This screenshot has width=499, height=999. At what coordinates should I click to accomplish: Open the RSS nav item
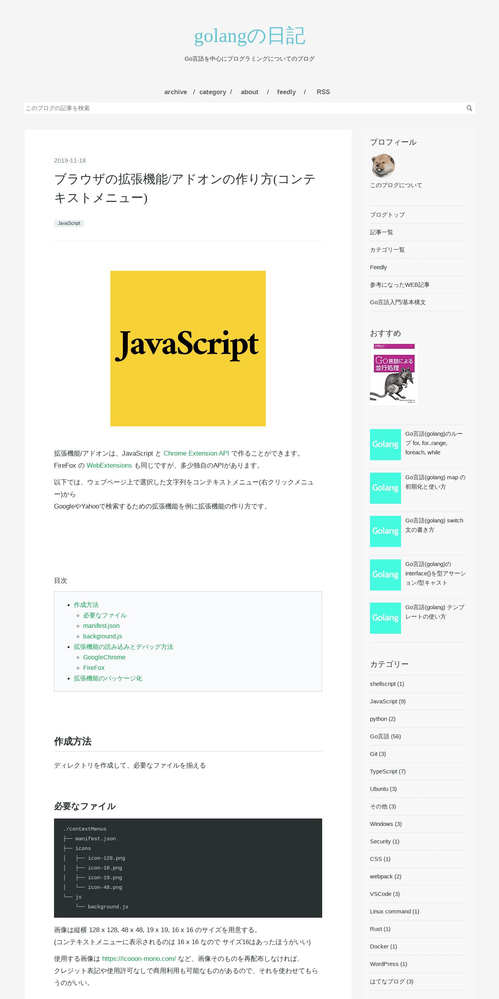(x=323, y=92)
